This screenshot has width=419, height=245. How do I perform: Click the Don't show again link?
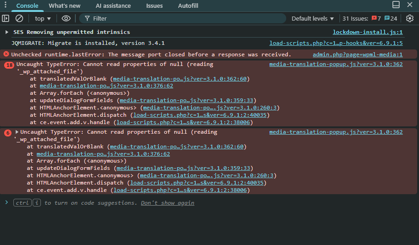tap(167, 203)
